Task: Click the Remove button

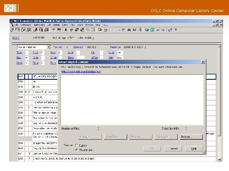Action: pos(141,137)
